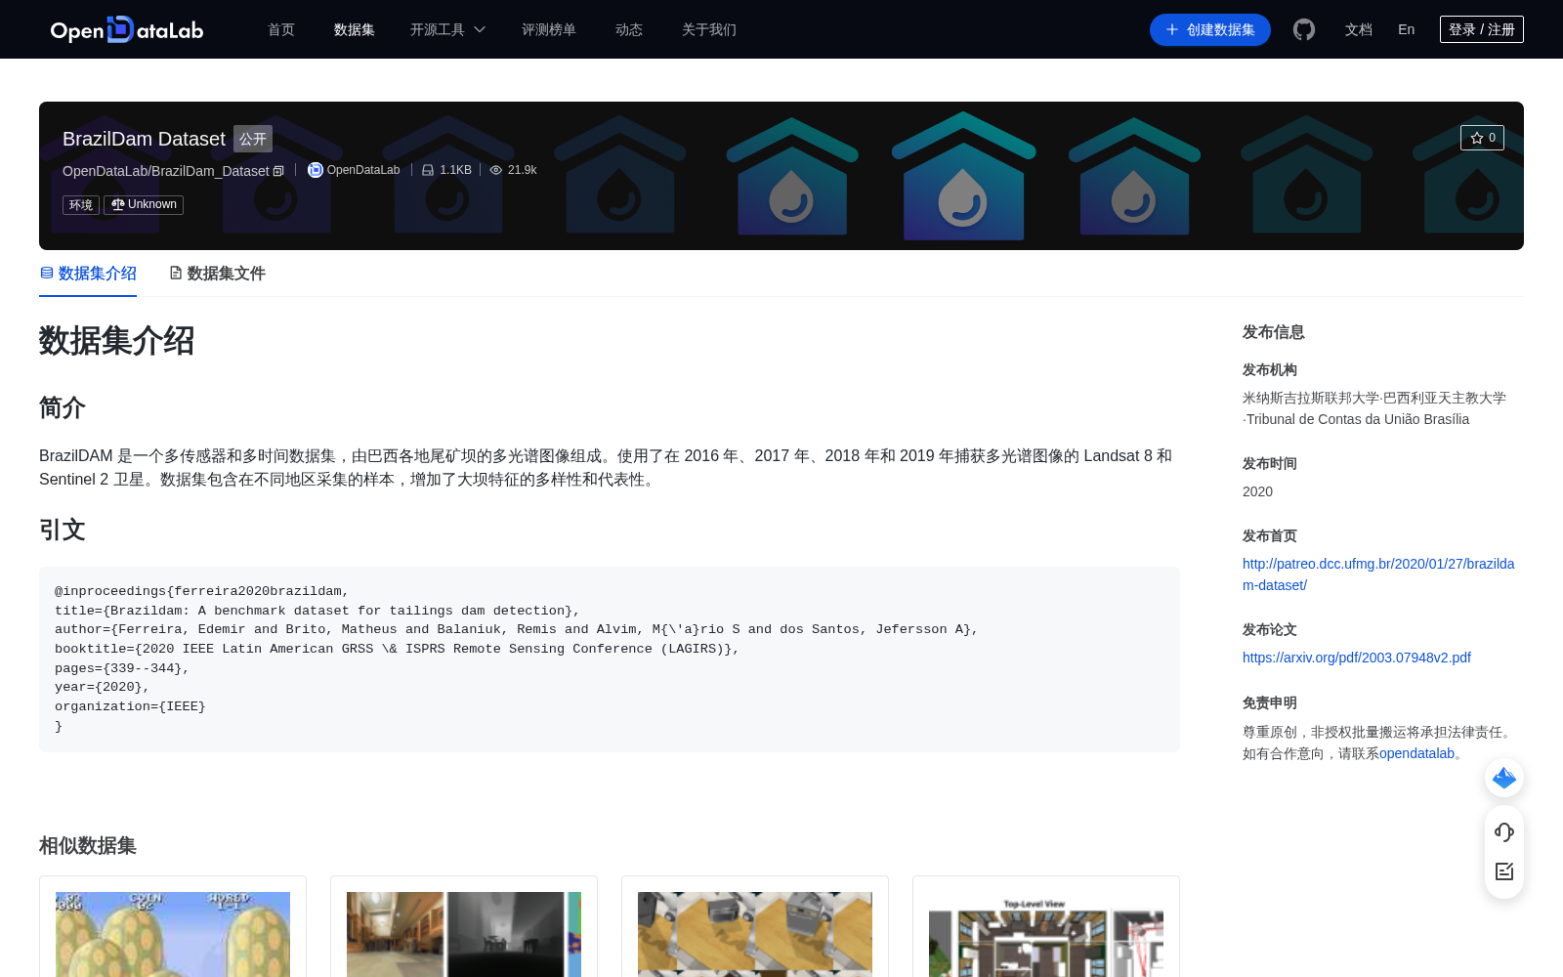Open the 数据集 navigation item
The width and height of the screenshot is (1563, 977).
pos(355,29)
